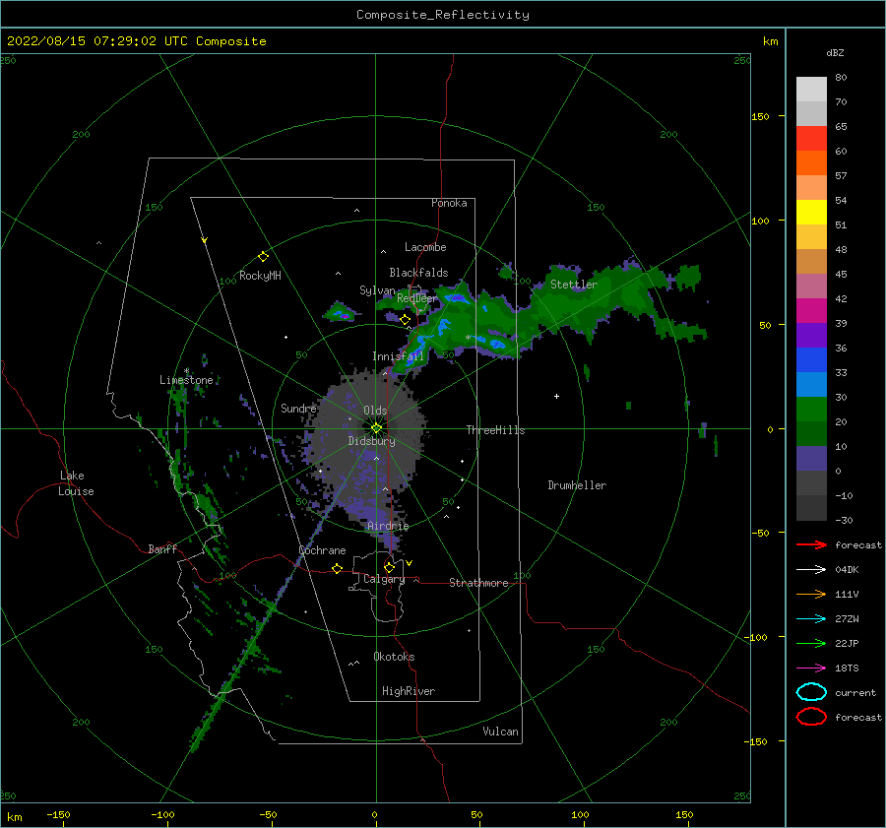Click the blue reflectivity core near RedDeer

pos(456,298)
